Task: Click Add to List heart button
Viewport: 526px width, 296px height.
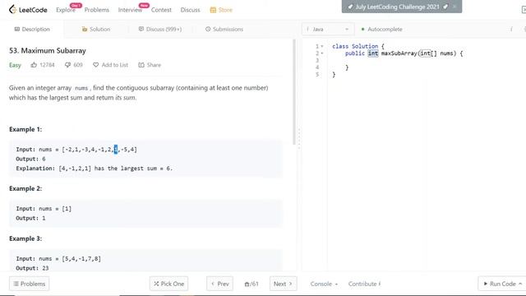Action: (111, 65)
